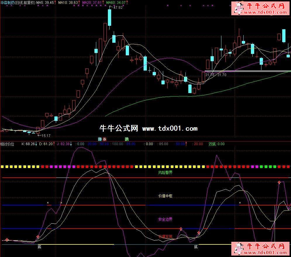Click the gray gap band near 31.16
The image size is (291, 257).
248,71
